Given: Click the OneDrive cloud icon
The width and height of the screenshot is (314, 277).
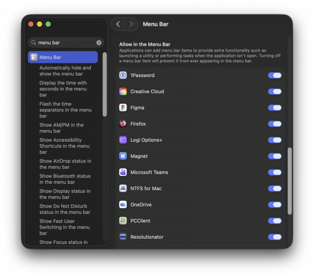Looking at the screenshot, I should 123,205.
